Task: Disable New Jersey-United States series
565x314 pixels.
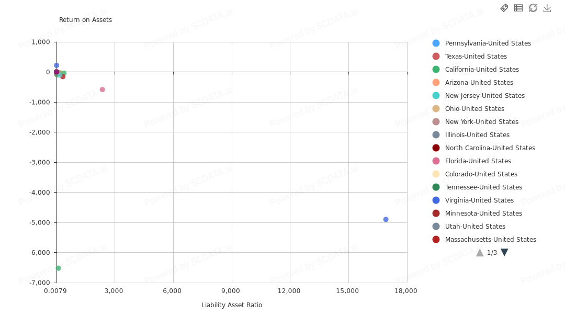Action: [484, 96]
